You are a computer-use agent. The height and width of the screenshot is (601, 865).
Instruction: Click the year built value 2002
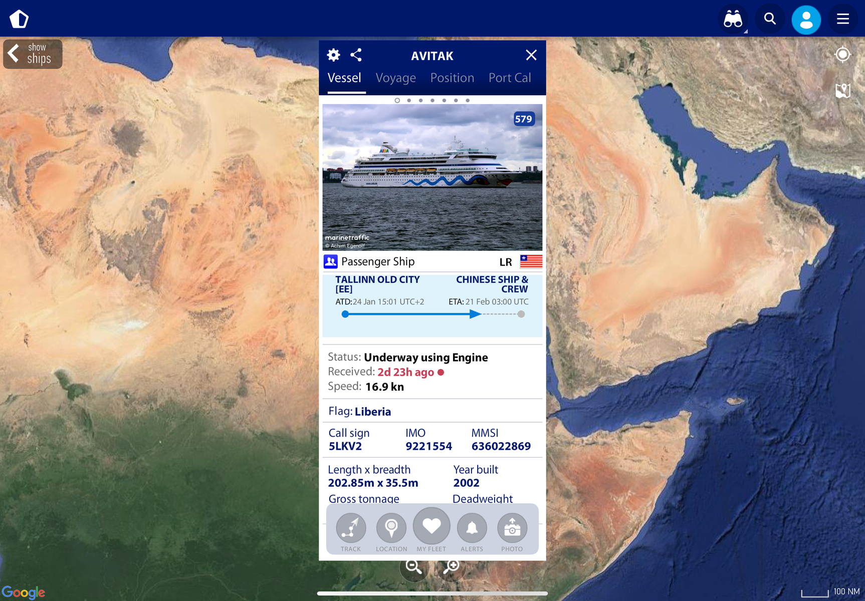click(467, 483)
